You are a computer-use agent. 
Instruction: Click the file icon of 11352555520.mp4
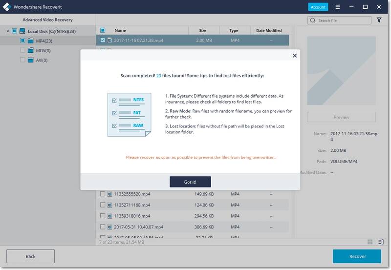(x=110, y=193)
